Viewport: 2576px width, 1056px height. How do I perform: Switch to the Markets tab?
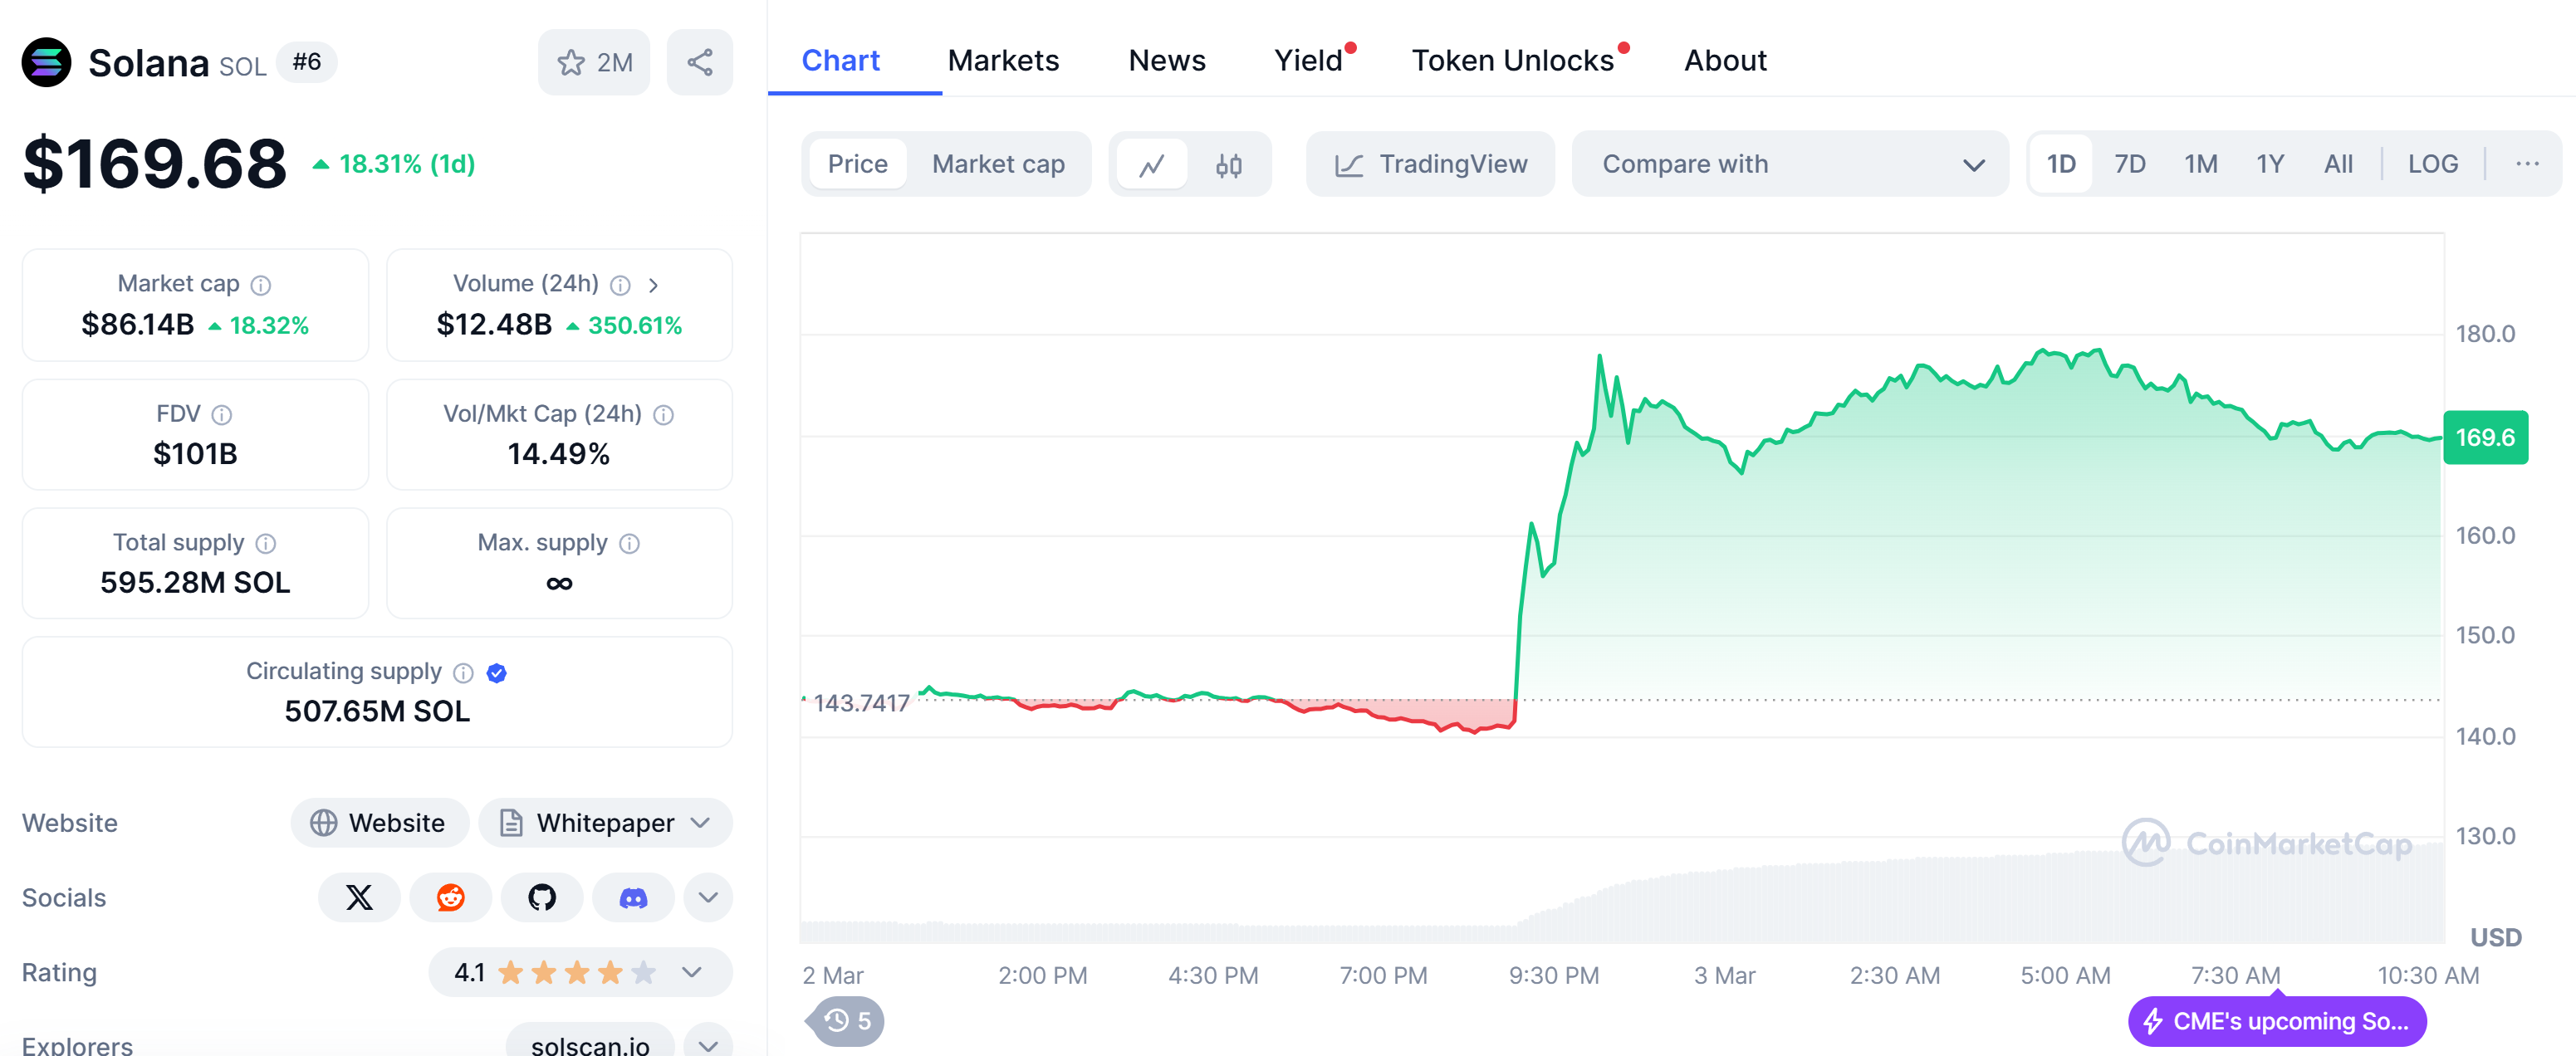[x=1003, y=60]
